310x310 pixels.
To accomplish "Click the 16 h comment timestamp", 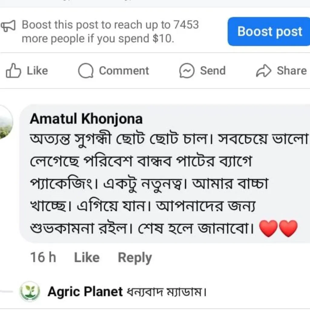I will pyautogui.click(x=43, y=257).
